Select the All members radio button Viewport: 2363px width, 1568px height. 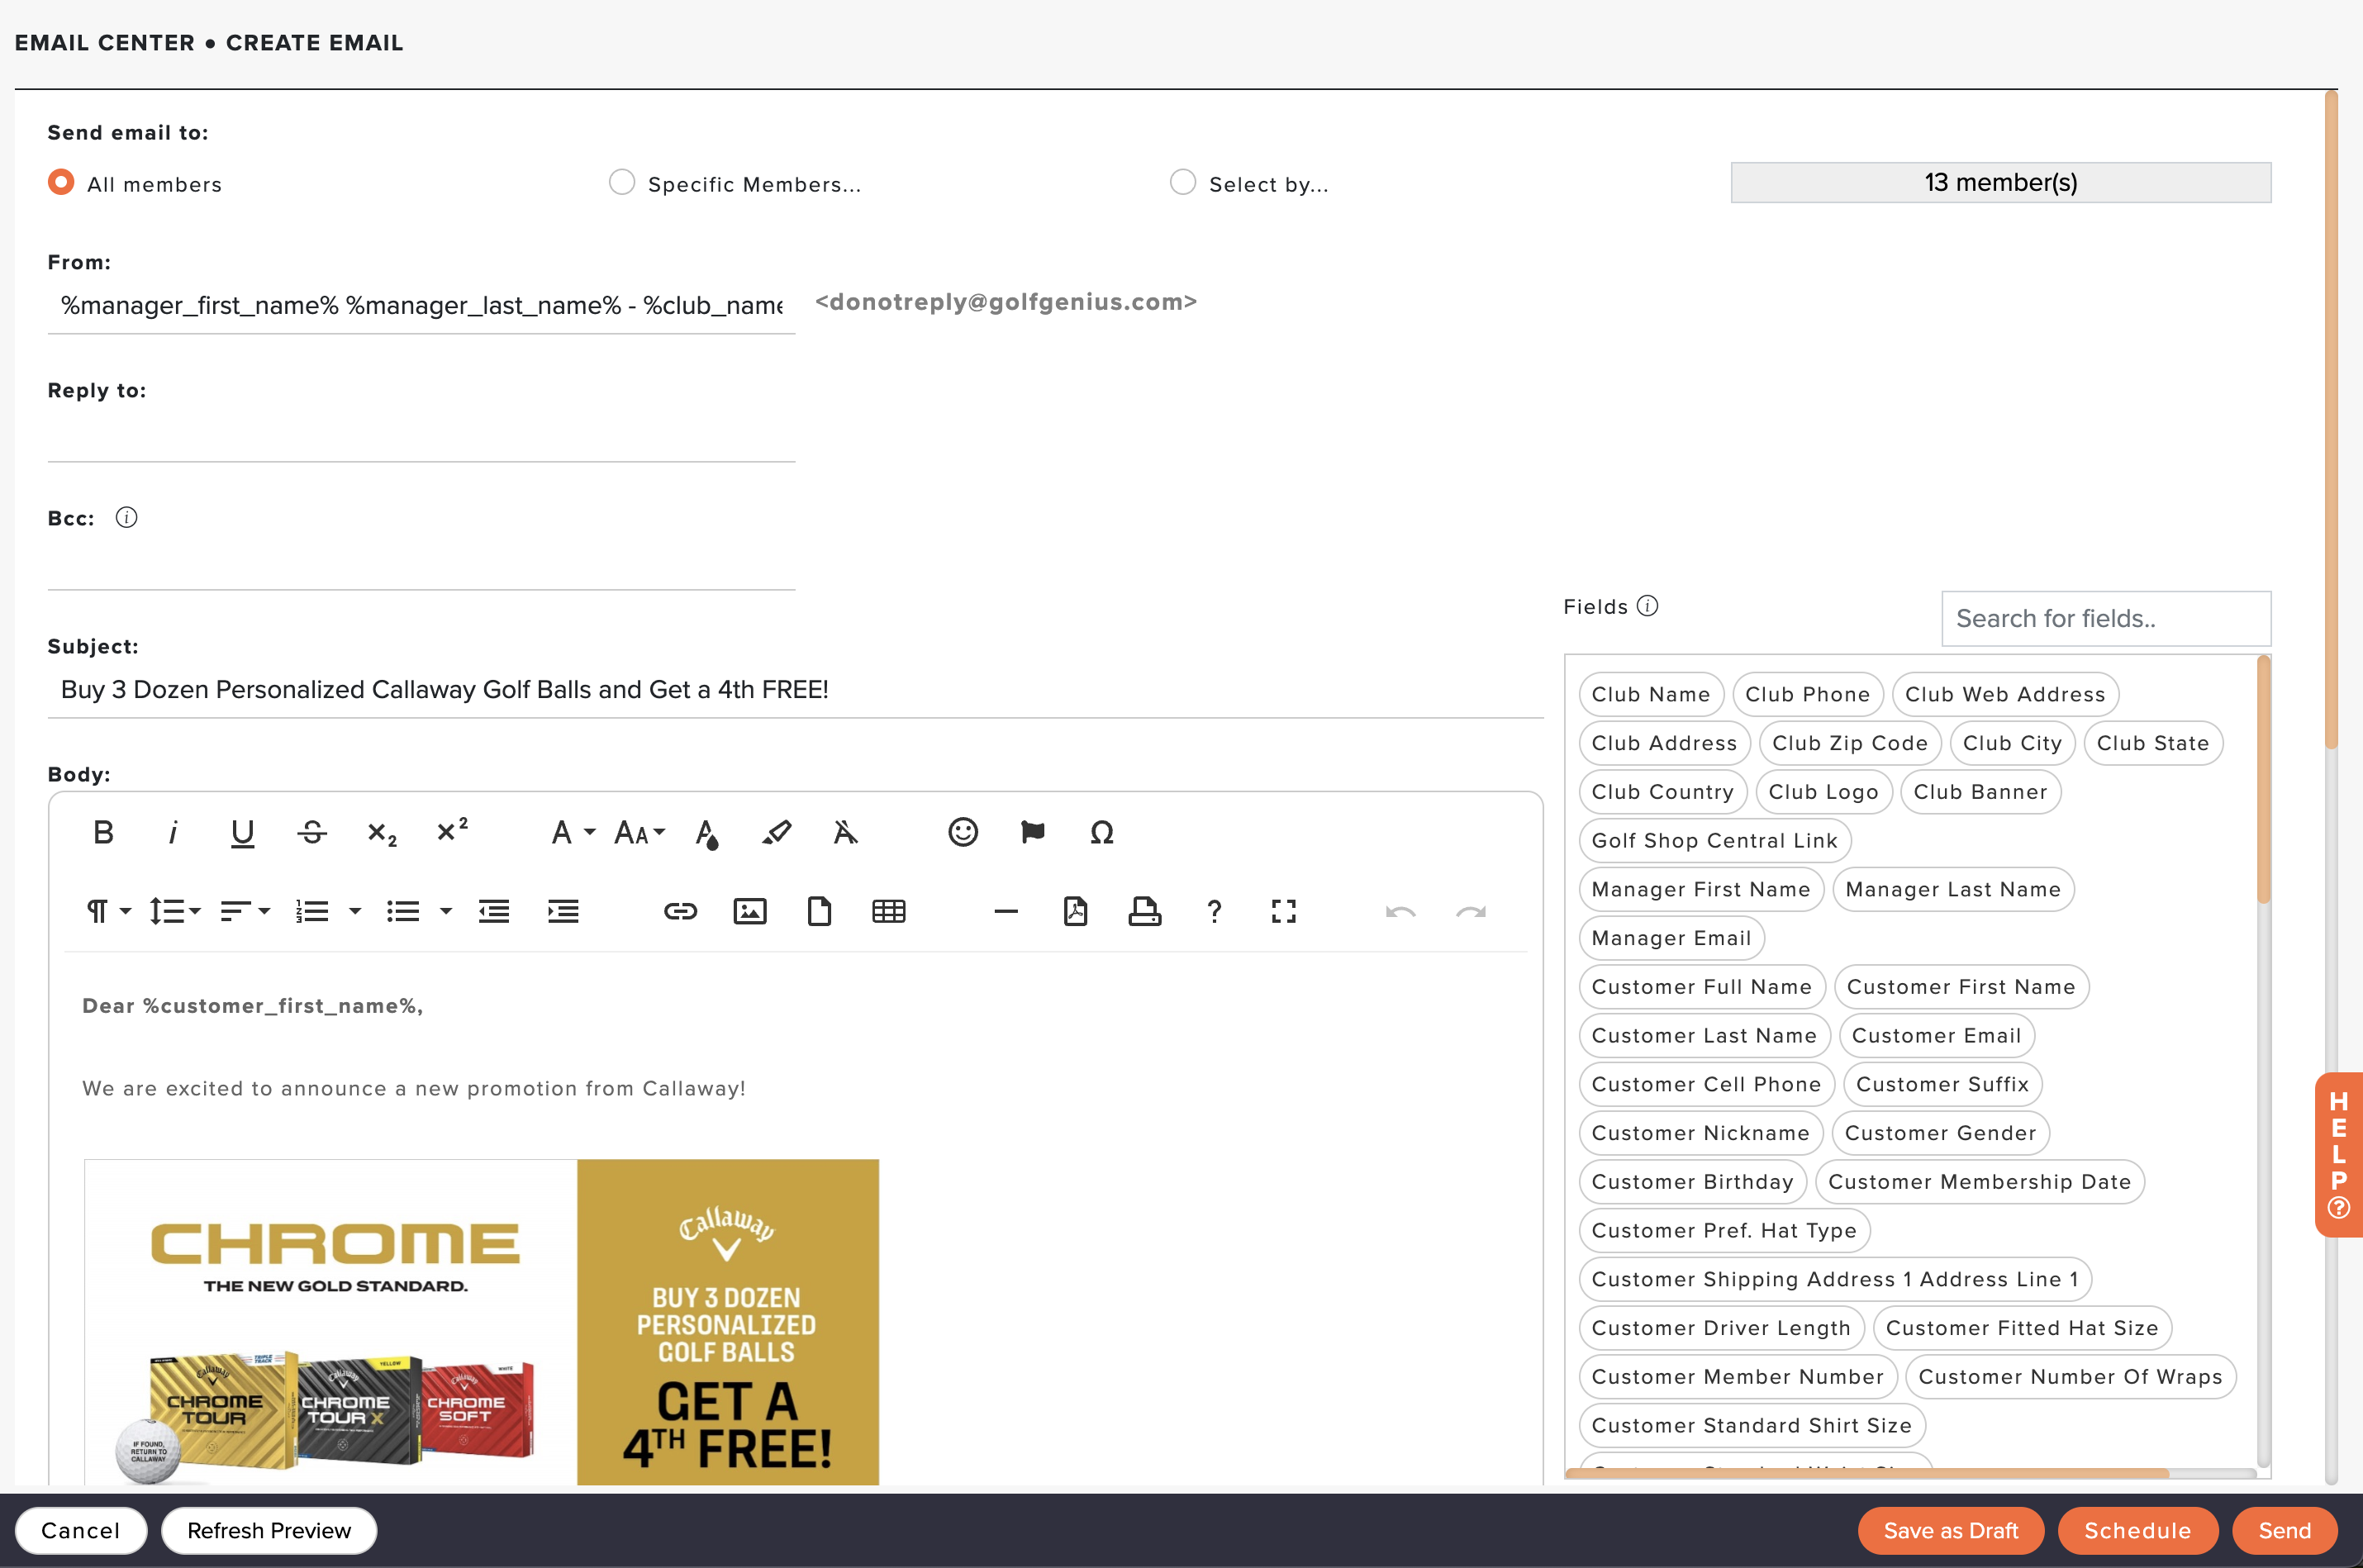coord(61,182)
